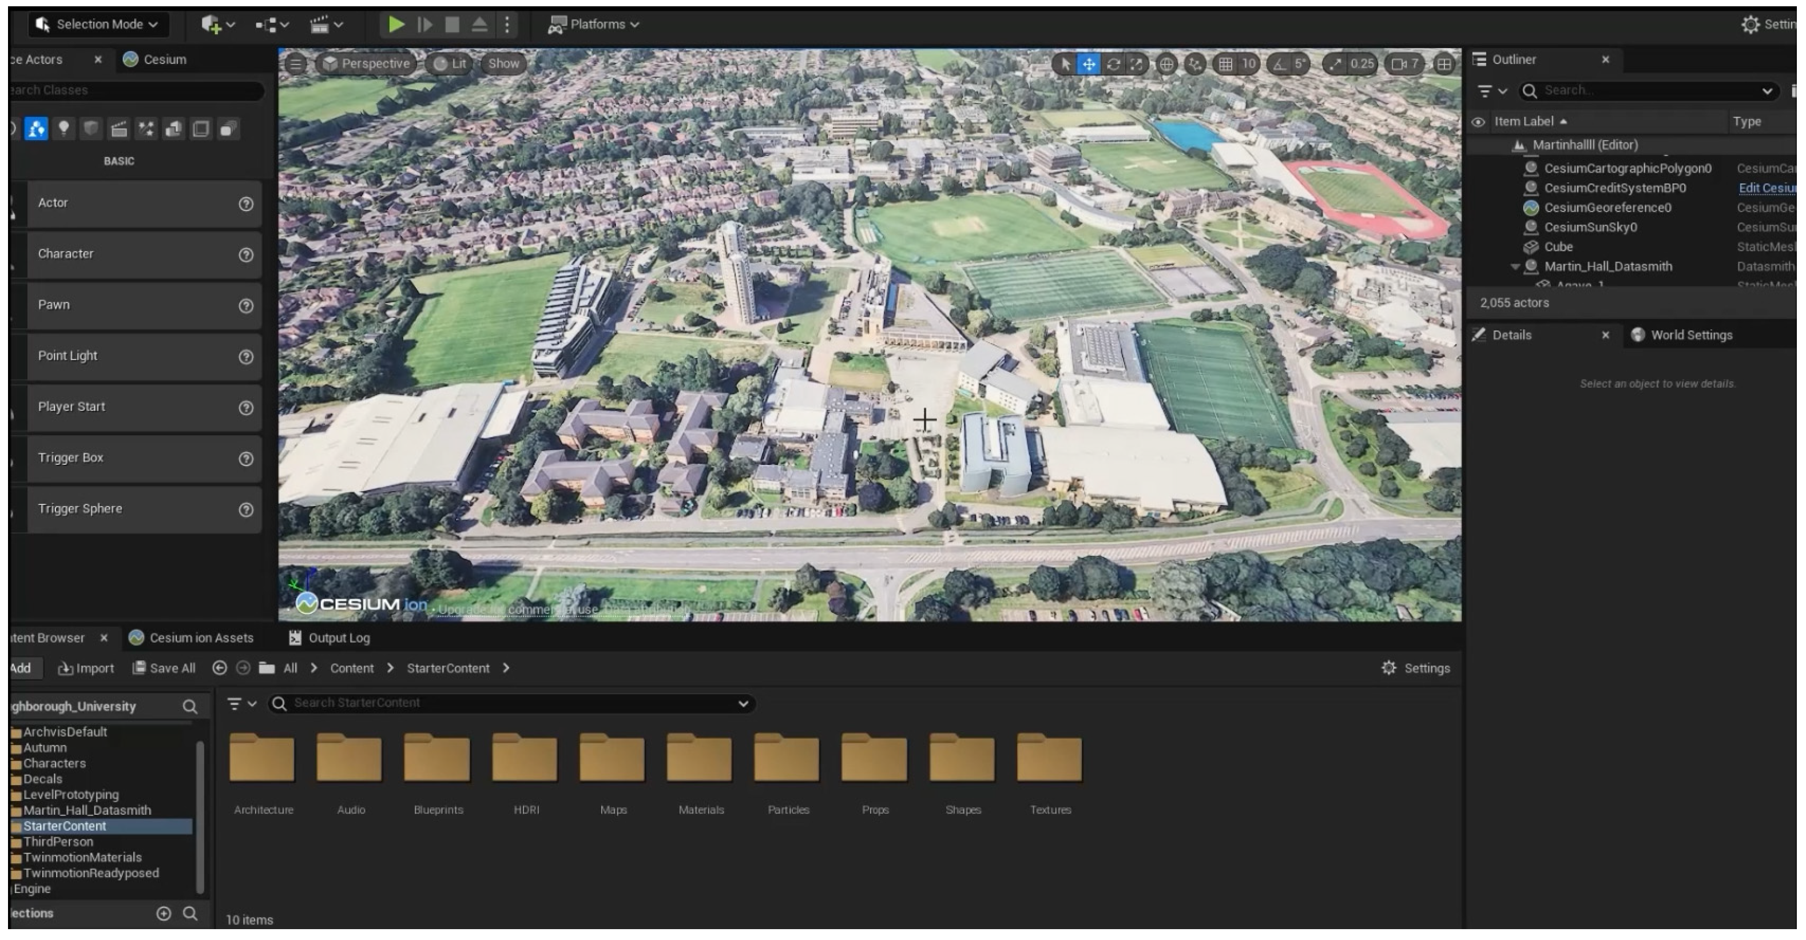Screen dimensions: 1806x940
Task: Eject from the player controller
Action: 479,25
